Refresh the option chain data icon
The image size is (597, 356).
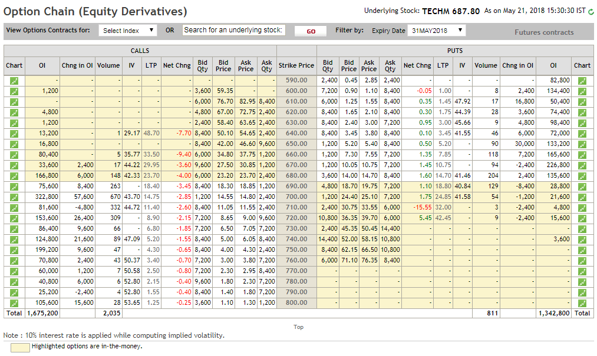(x=591, y=12)
